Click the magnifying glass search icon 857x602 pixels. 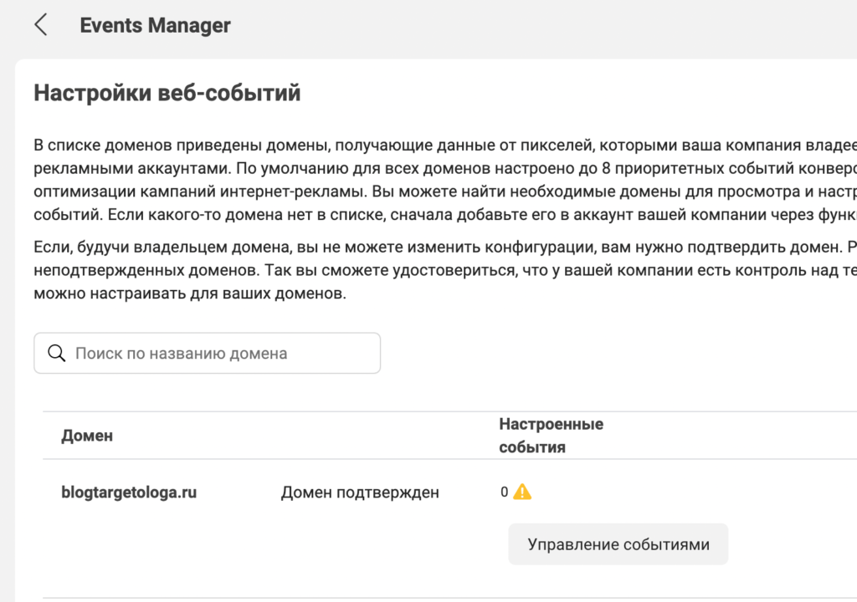coord(57,353)
